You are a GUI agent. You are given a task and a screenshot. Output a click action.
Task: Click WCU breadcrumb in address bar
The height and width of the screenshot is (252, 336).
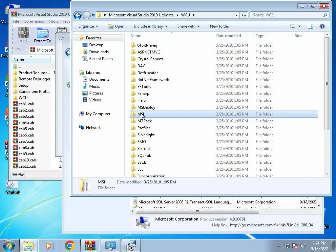[185, 15]
